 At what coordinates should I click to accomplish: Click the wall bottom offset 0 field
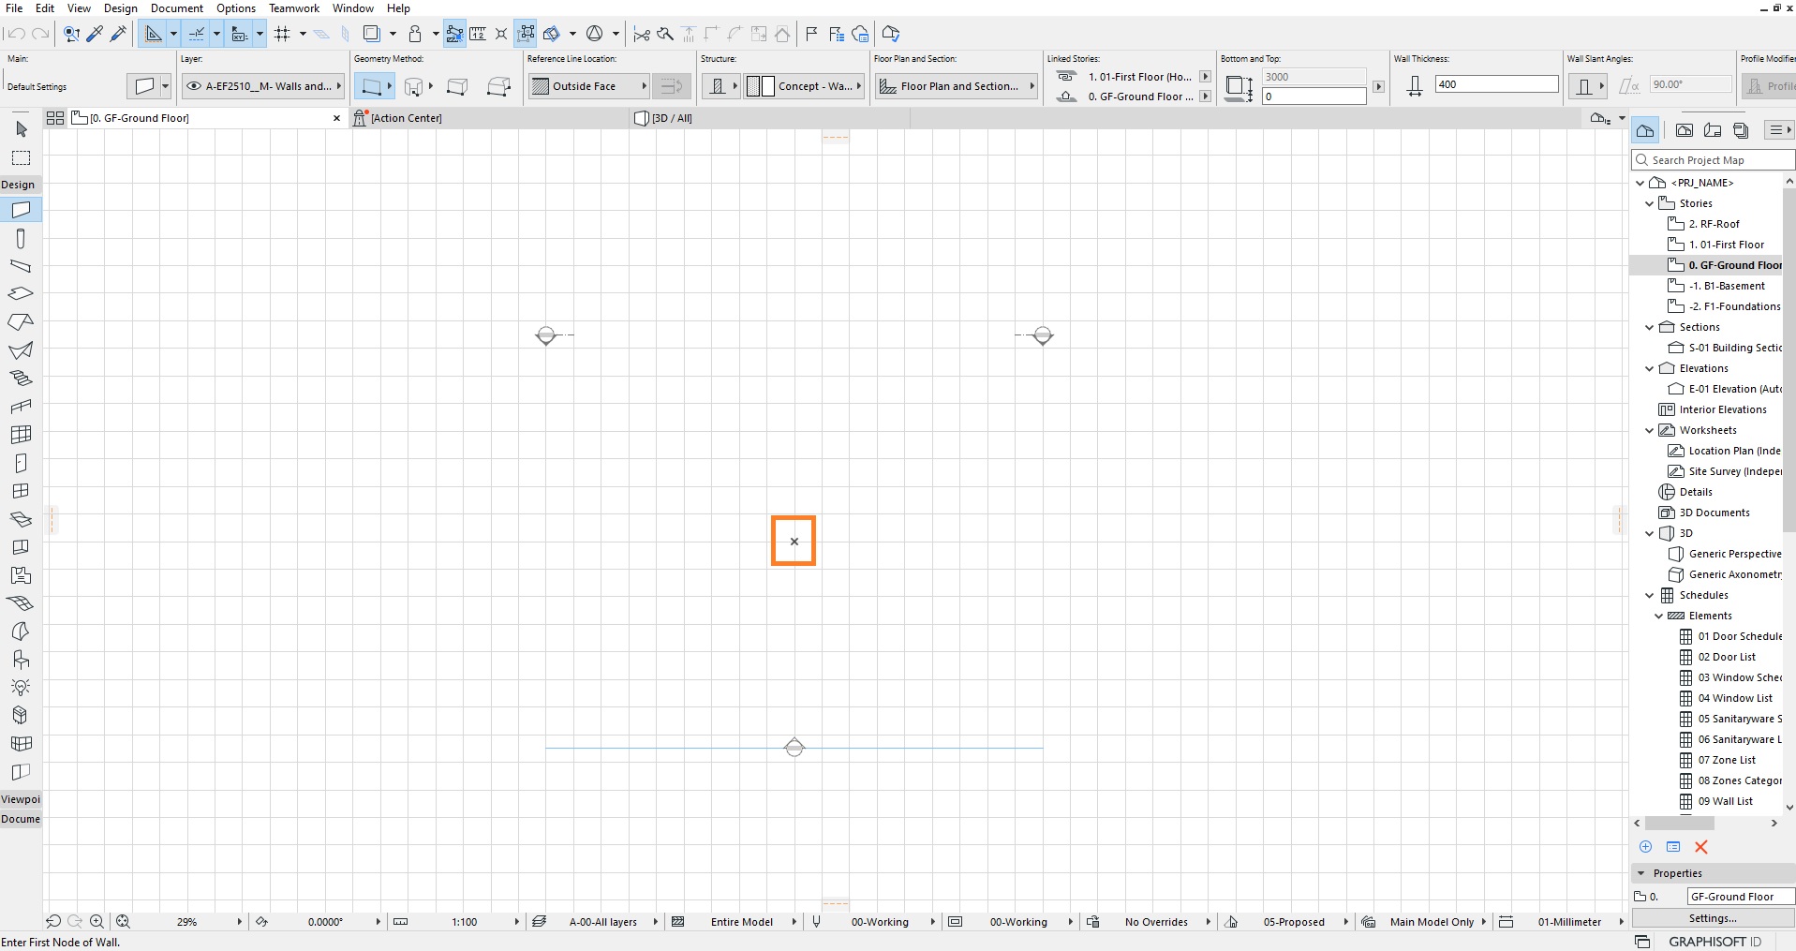pos(1314,97)
